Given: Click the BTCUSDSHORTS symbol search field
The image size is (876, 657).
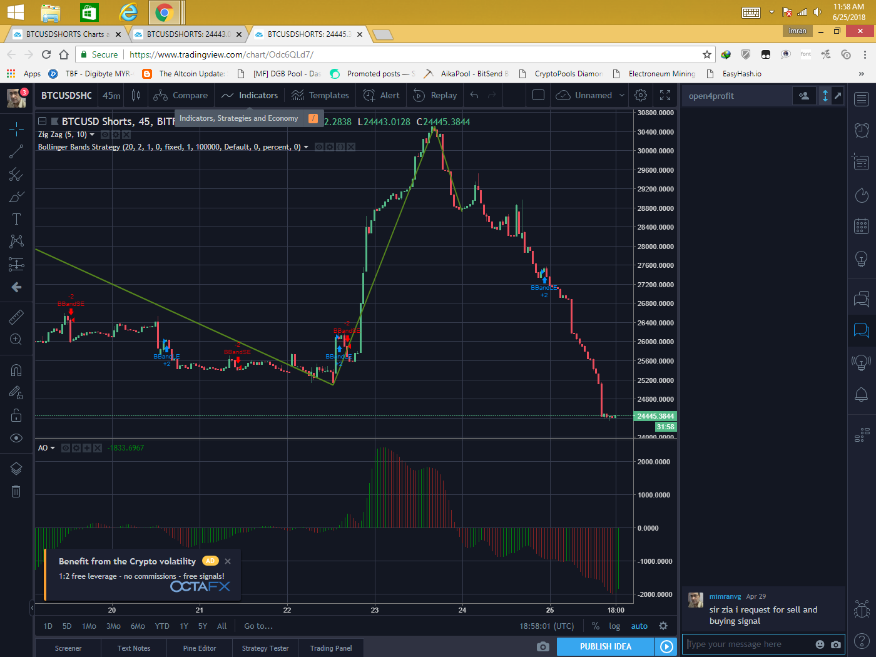Looking at the screenshot, I should coord(66,95).
